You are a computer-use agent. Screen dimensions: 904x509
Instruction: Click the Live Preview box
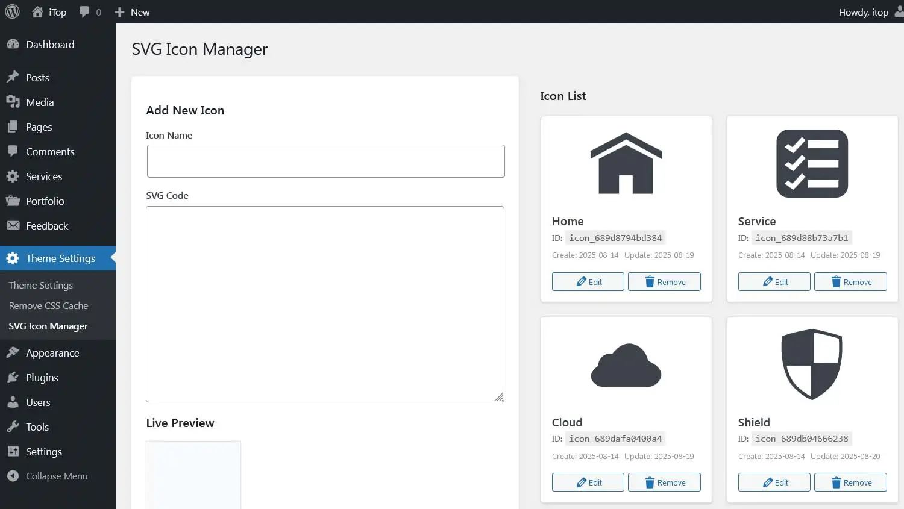pyautogui.click(x=193, y=475)
